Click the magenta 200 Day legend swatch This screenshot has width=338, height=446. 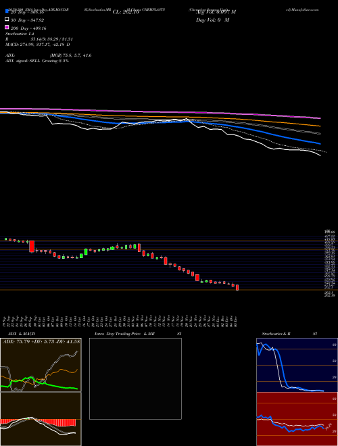[x=7, y=27]
